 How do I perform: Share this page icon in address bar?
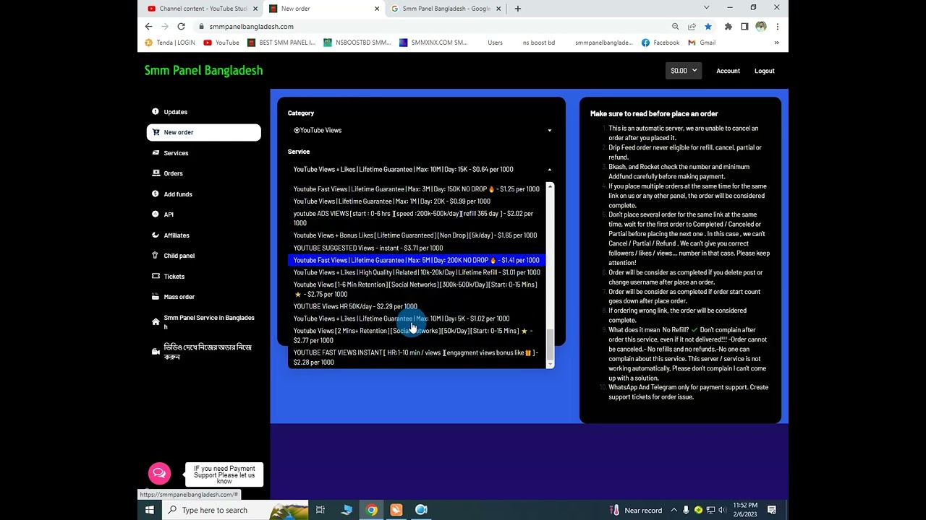click(692, 27)
